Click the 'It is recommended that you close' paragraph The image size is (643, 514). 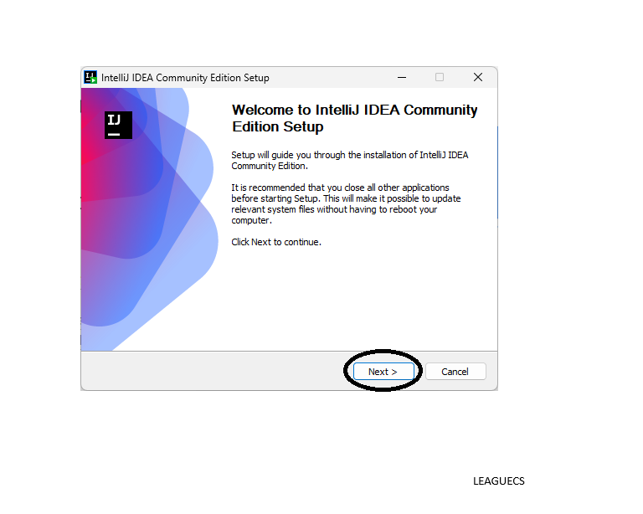(346, 203)
